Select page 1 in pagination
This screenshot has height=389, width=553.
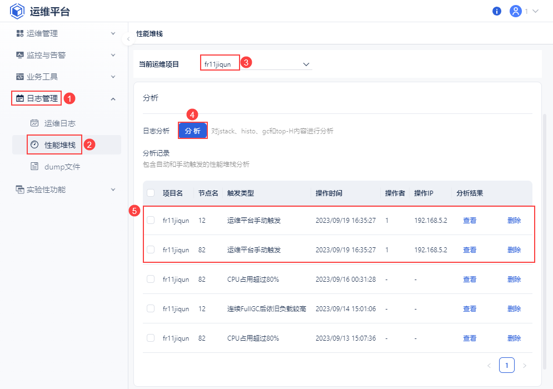[507, 365]
